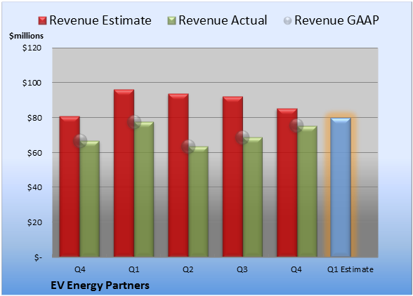Click the GAAP sphere marker above Q1

tap(134, 122)
